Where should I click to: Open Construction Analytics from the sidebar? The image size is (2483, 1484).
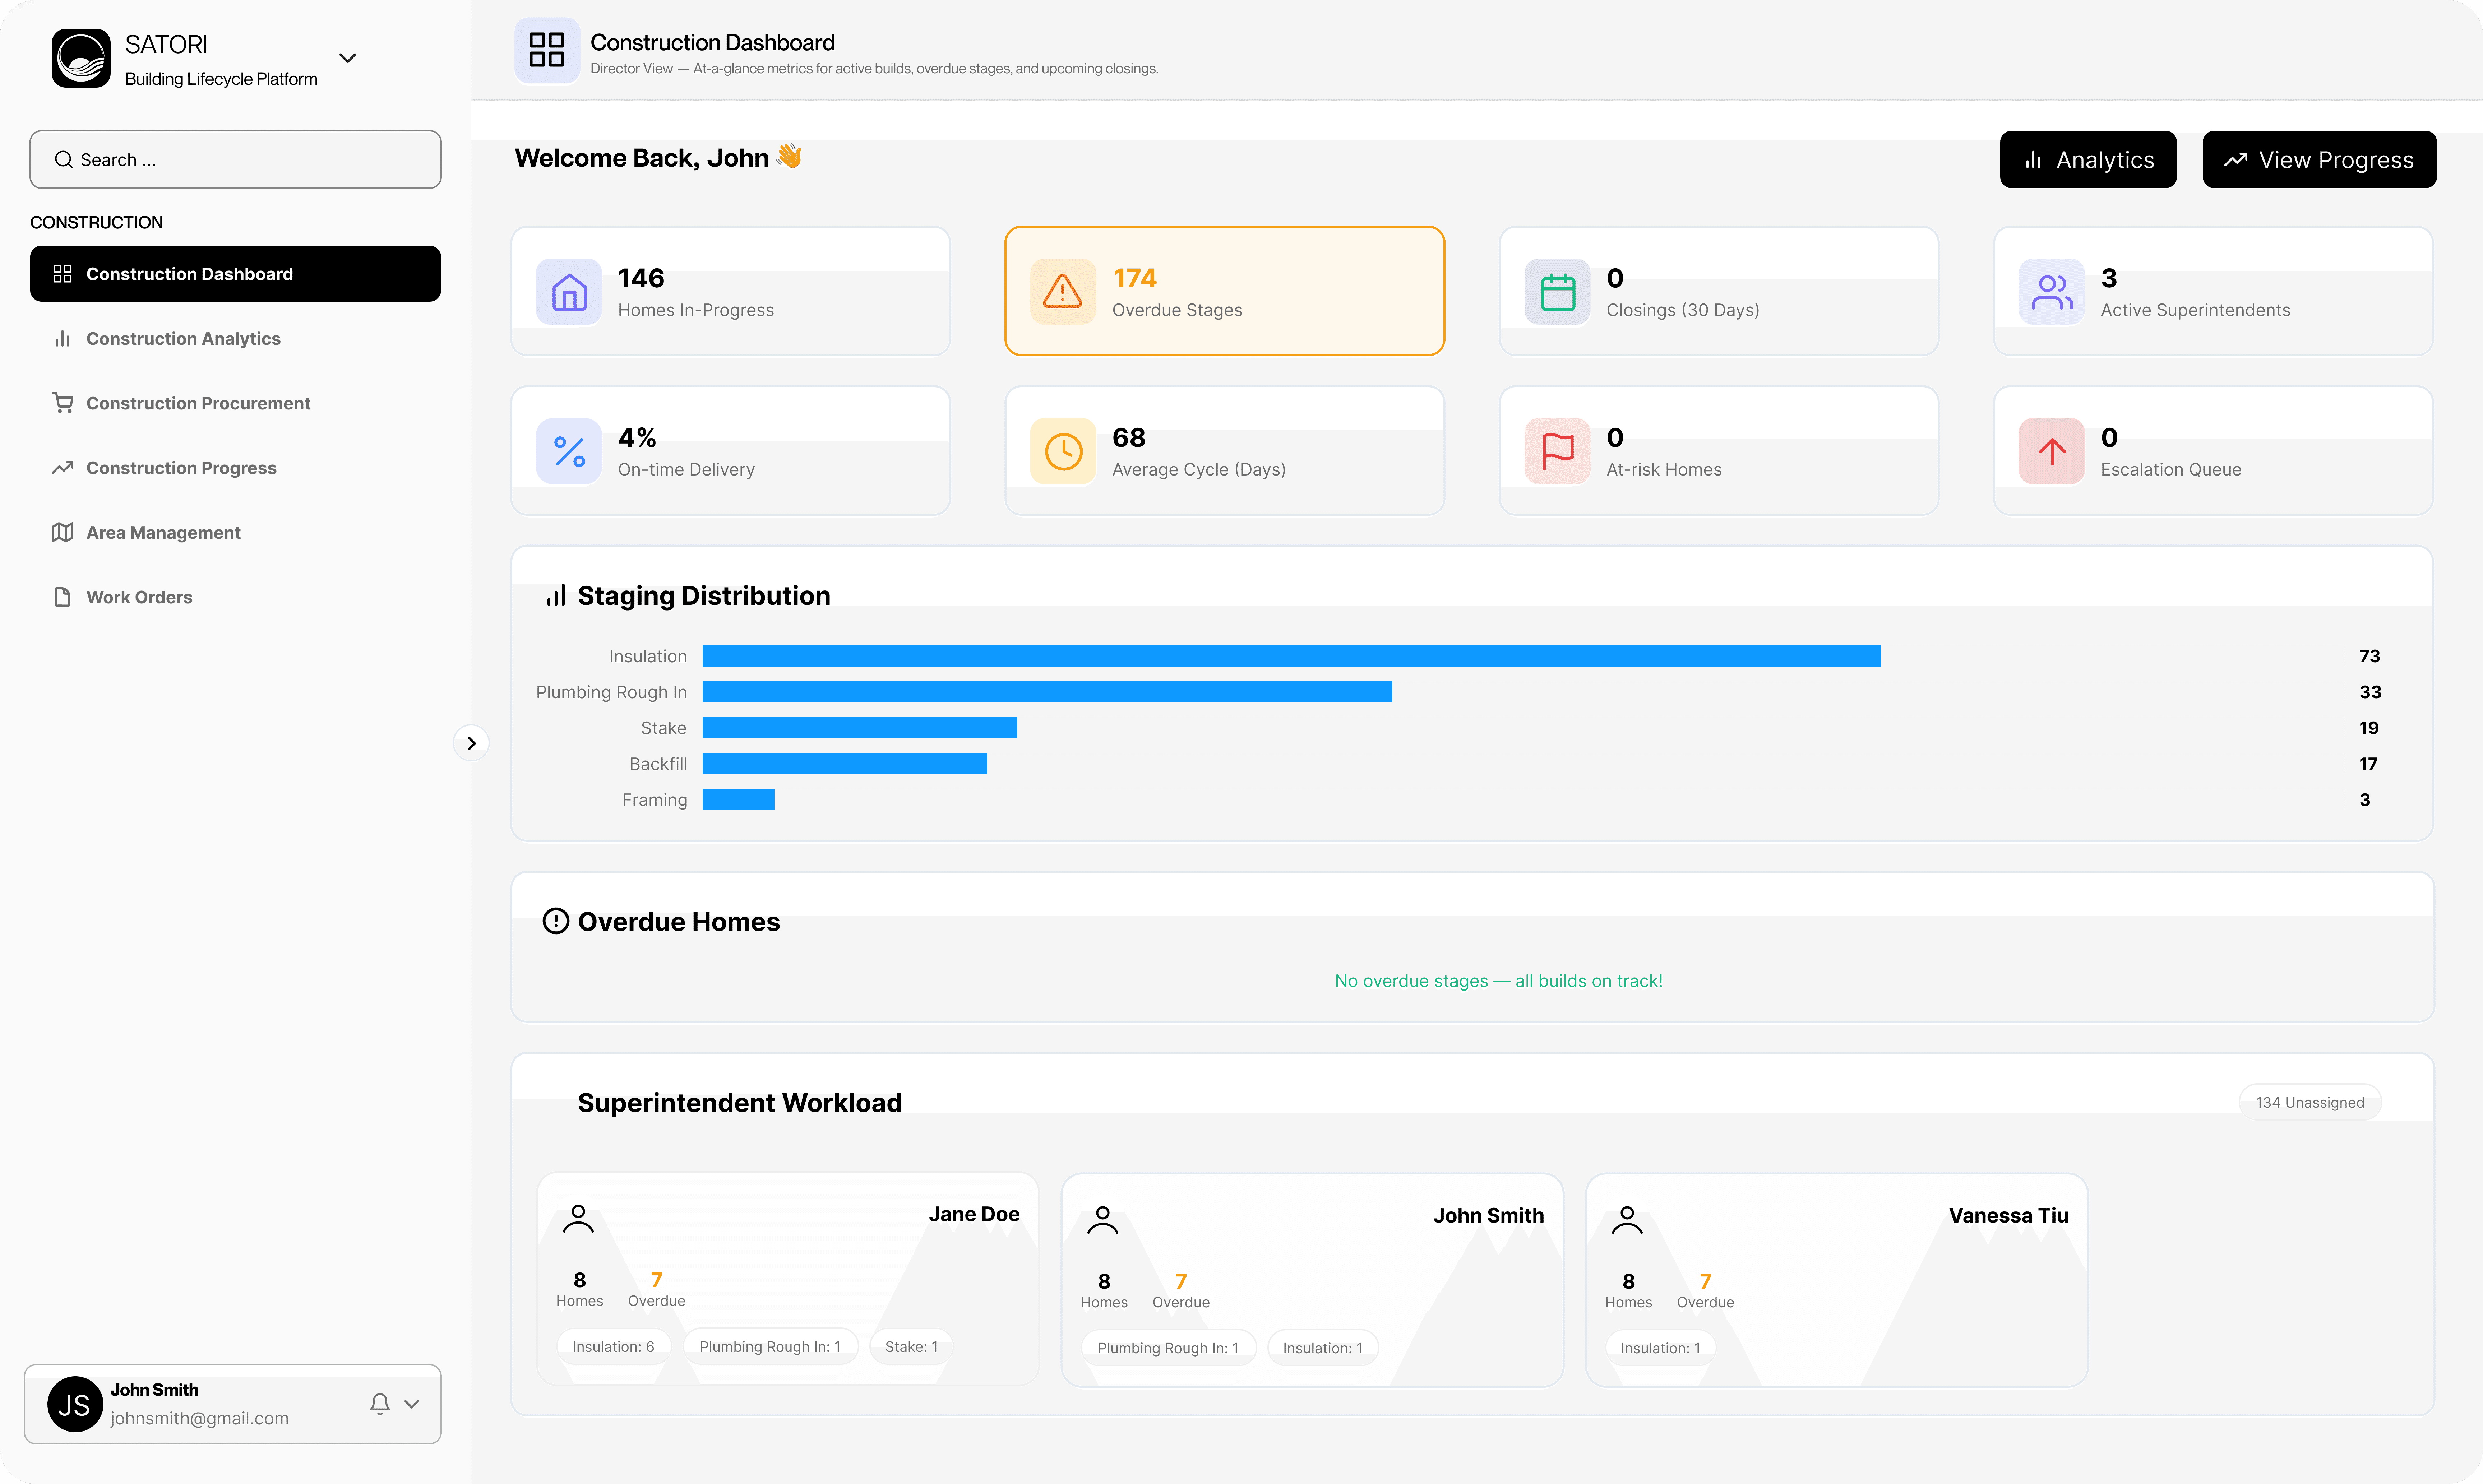183,338
